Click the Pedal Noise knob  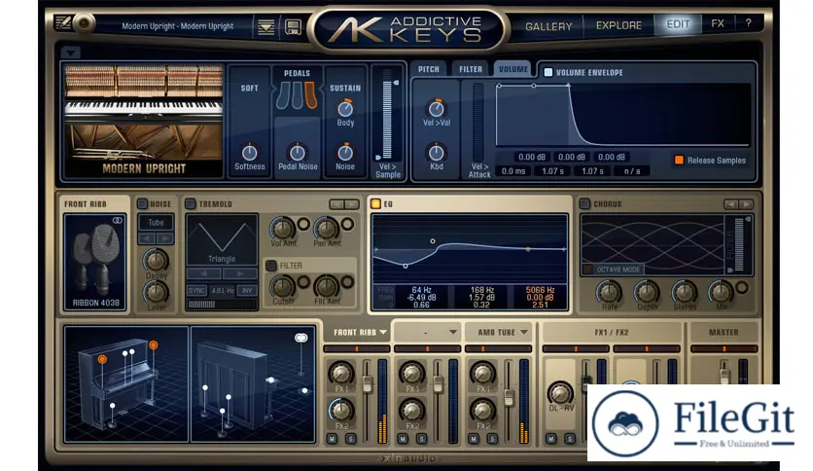coord(298,153)
